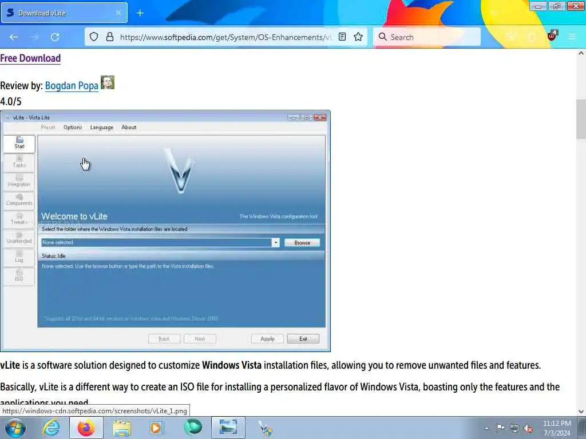The height and width of the screenshot is (439, 586).
Task: Click the vertical scrollbar thumb
Action: [581, 119]
